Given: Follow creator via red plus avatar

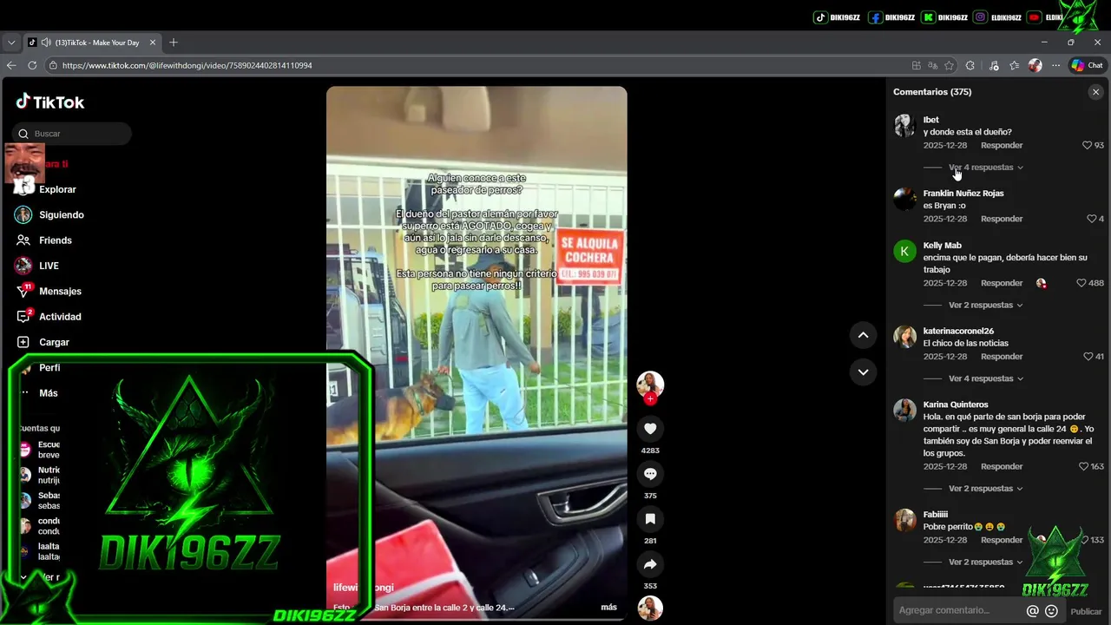Looking at the screenshot, I should (x=650, y=398).
